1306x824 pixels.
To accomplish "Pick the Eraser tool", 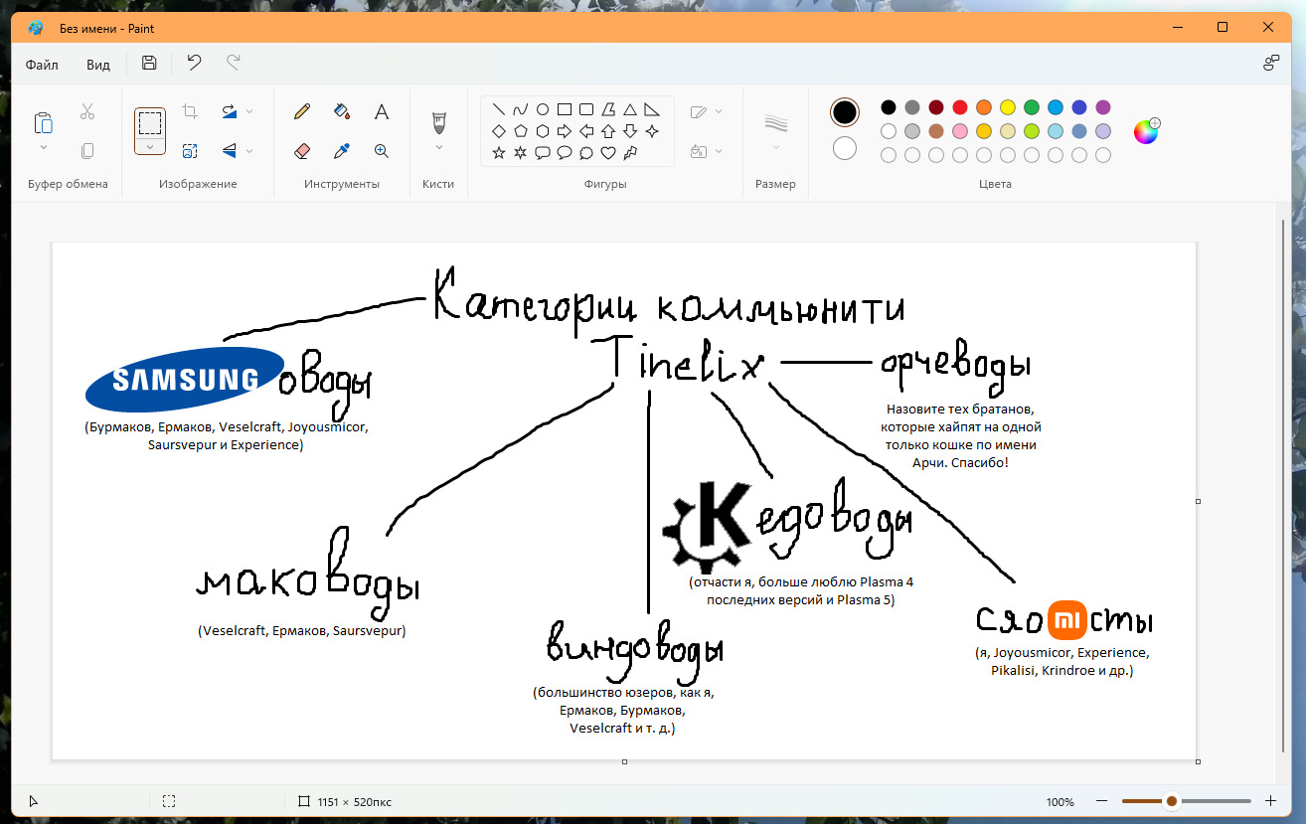I will point(303,151).
